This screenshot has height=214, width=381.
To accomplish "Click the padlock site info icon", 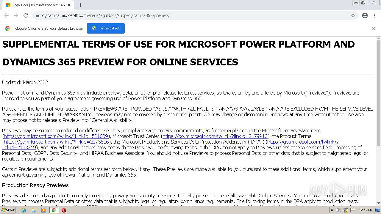I will tap(38, 15).
